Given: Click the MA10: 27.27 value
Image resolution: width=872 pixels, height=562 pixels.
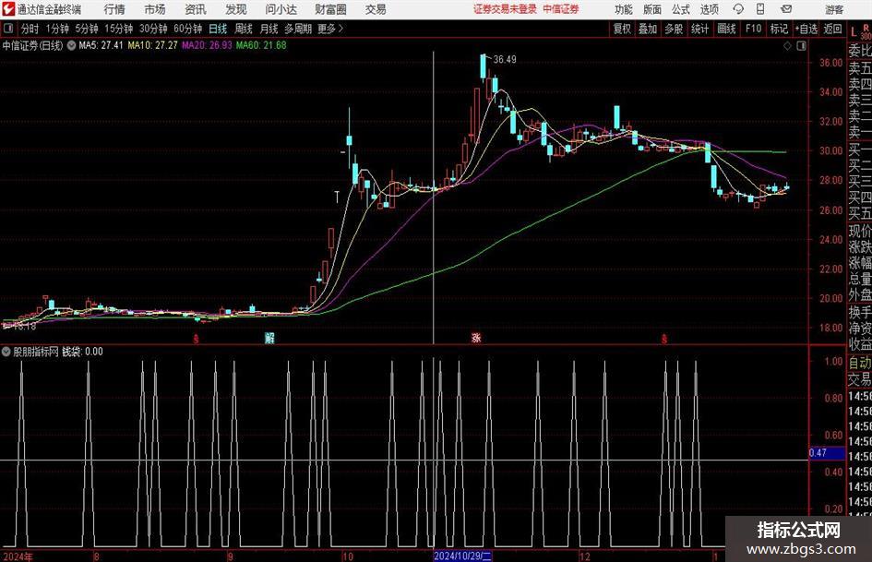Looking at the screenshot, I should [x=152, y=45].
